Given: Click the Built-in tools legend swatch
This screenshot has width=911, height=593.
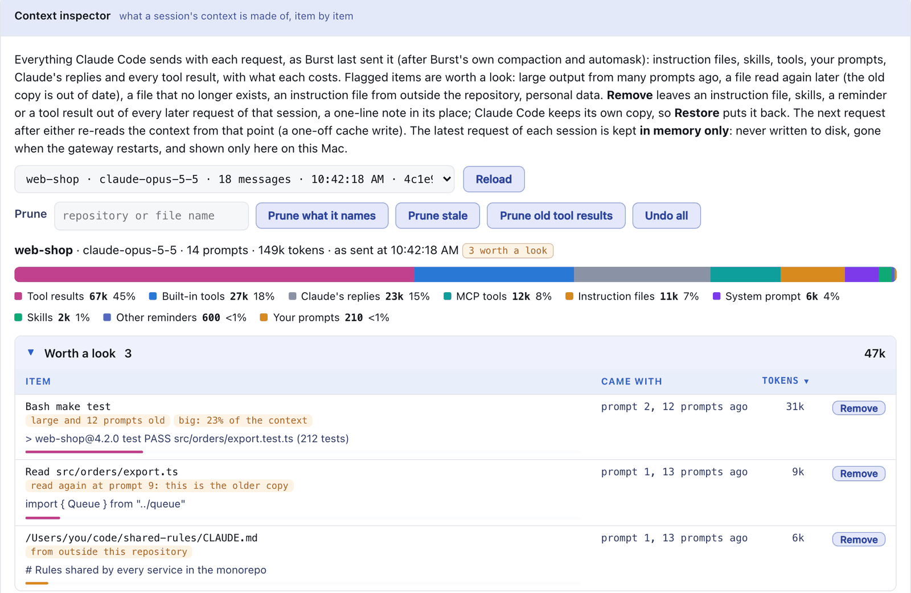Looking at the screenshot, I should tap(153, 296).
